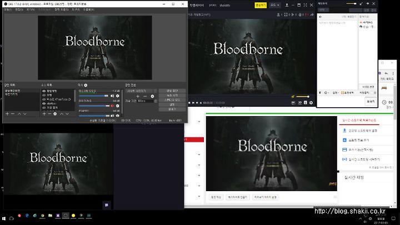Click the Start Recording button in OBS controls

pos(172,96)
